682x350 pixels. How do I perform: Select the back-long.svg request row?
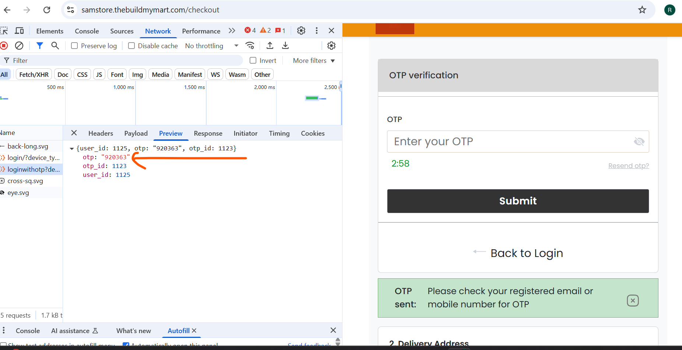click(31, 146)
